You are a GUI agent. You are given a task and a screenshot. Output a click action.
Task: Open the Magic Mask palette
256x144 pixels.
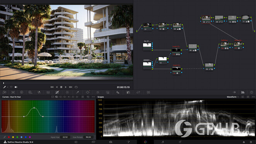coord(108,92)
